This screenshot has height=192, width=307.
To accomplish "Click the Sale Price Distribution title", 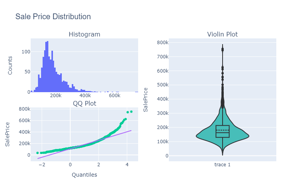I will 53,17.
